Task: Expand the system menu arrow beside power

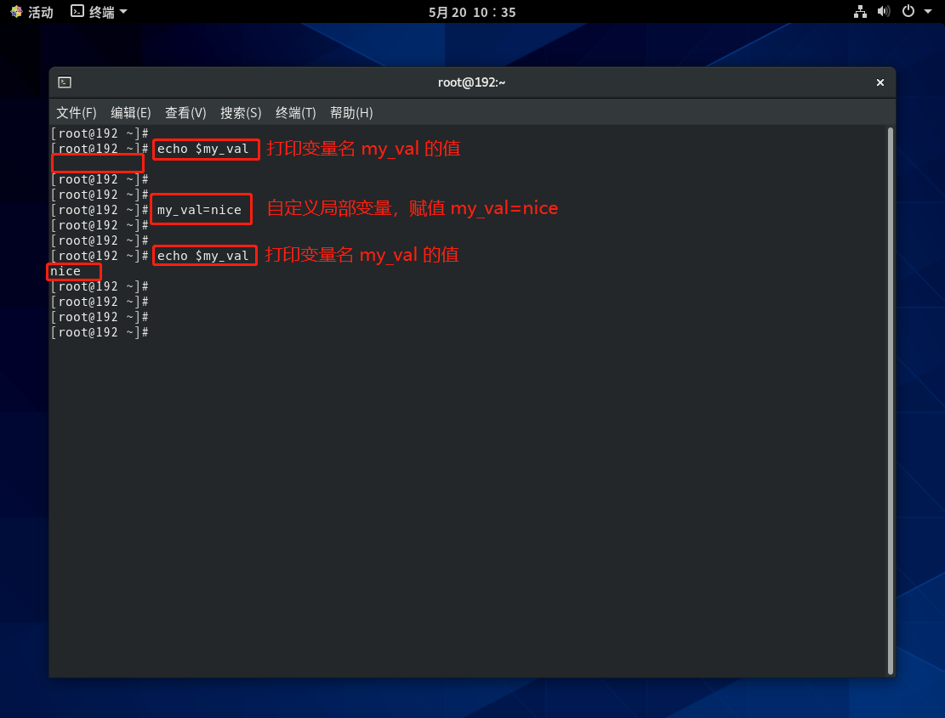Action: pyautogui.click(x=928, y=12)
